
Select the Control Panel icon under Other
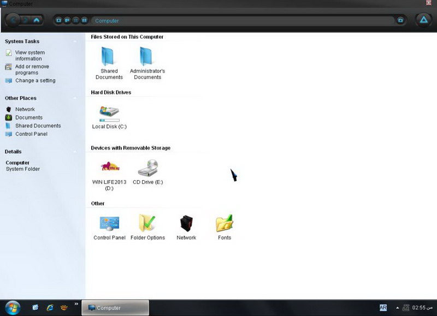pos(109,224)
